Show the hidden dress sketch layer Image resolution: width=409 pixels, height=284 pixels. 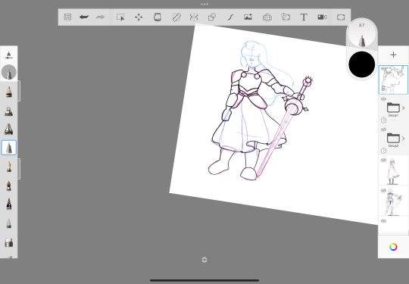pos(383,160)
